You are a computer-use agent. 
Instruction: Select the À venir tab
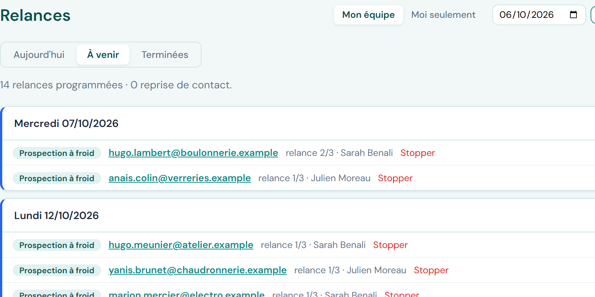pyautogui.click(x=103, y=55)
